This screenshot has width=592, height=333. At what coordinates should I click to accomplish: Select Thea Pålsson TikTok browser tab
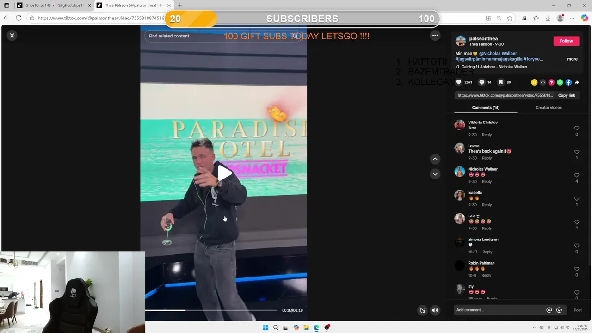(133, 6)
